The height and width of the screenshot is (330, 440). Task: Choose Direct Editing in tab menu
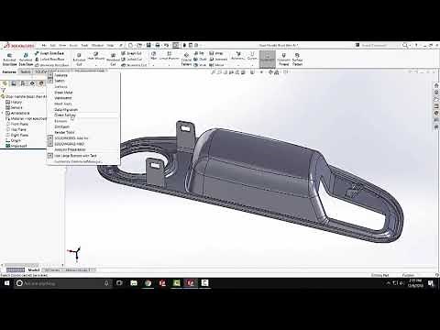(x=65, y=115)
